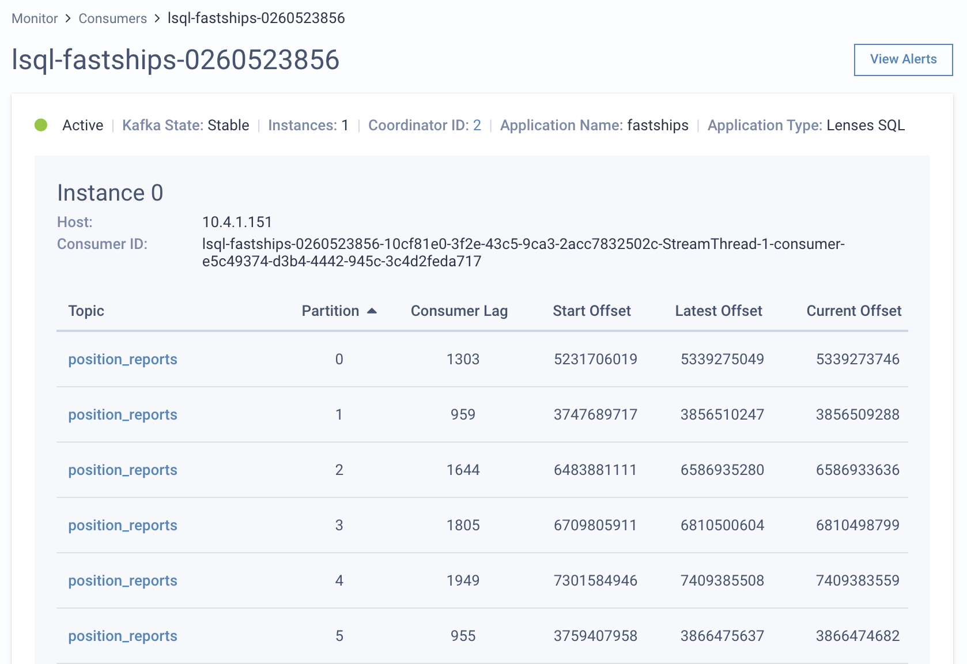This screenshot has width=967, height=664.
Task: Click the Current Offset column header
Action: (x=854, y=311)
